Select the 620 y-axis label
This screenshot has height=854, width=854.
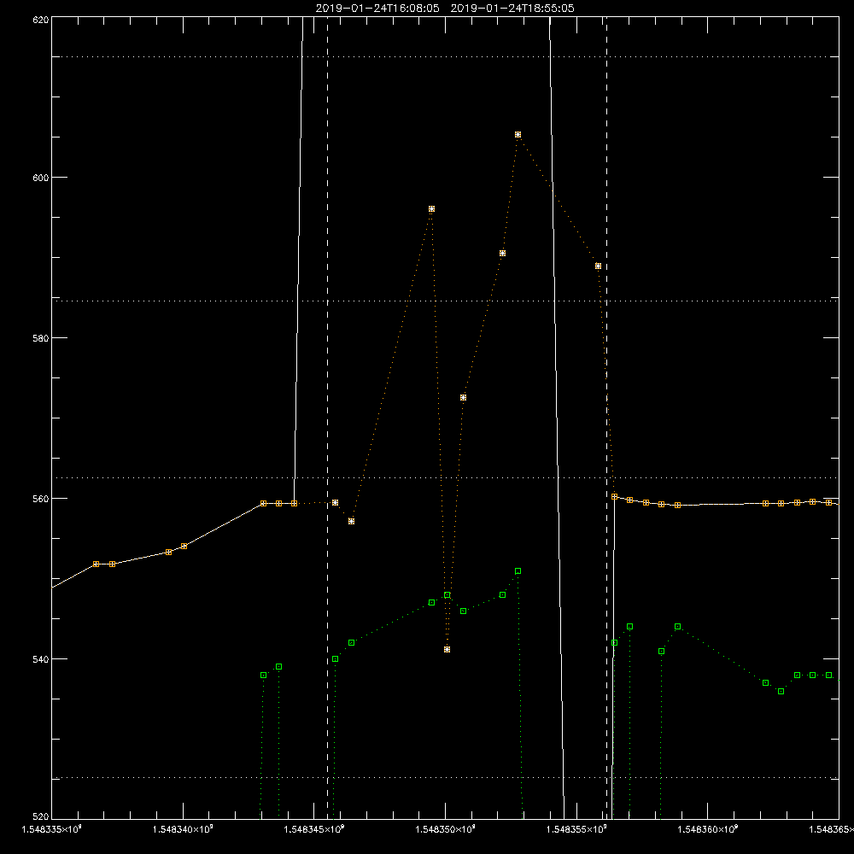coord(43,20)
